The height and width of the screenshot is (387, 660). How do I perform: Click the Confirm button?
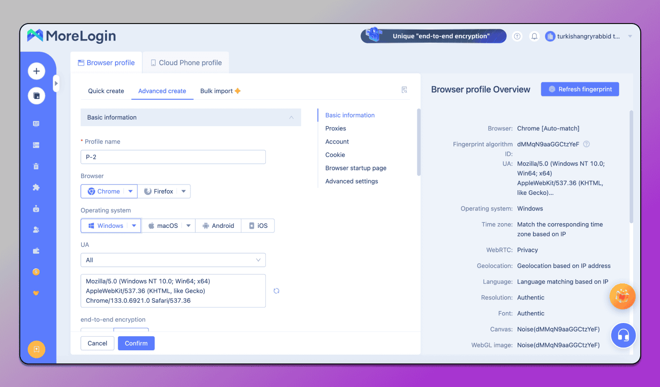(136, 343)
